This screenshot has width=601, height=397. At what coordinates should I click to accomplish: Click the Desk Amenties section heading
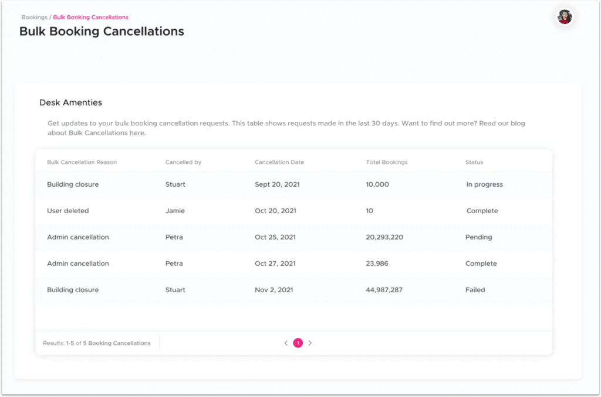(70, 102)
